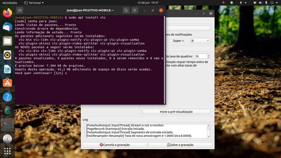Click the log line 'Entrada iniciada'
The image size is (281, 158).
[115, 129]
